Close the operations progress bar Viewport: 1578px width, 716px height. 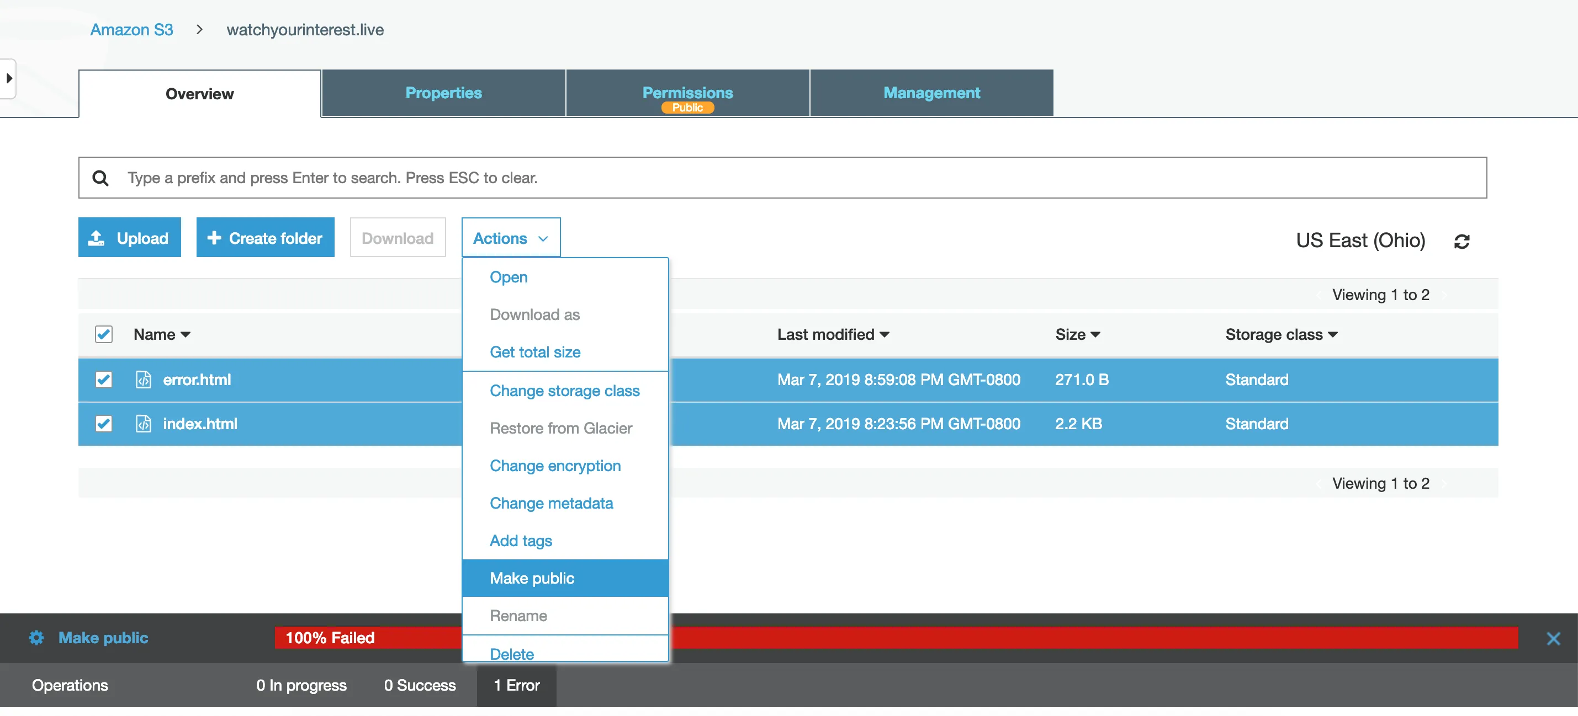1553,639
